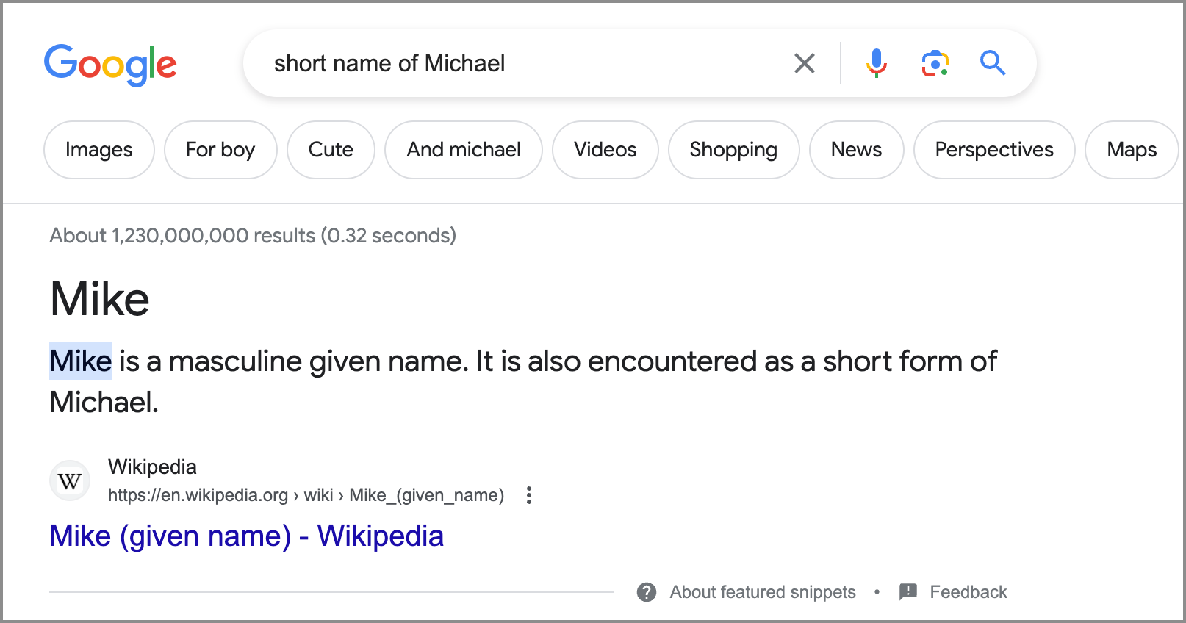Switch to the Images tab

(99, 150)
